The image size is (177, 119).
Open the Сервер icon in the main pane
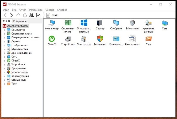(x=100, y=23)
